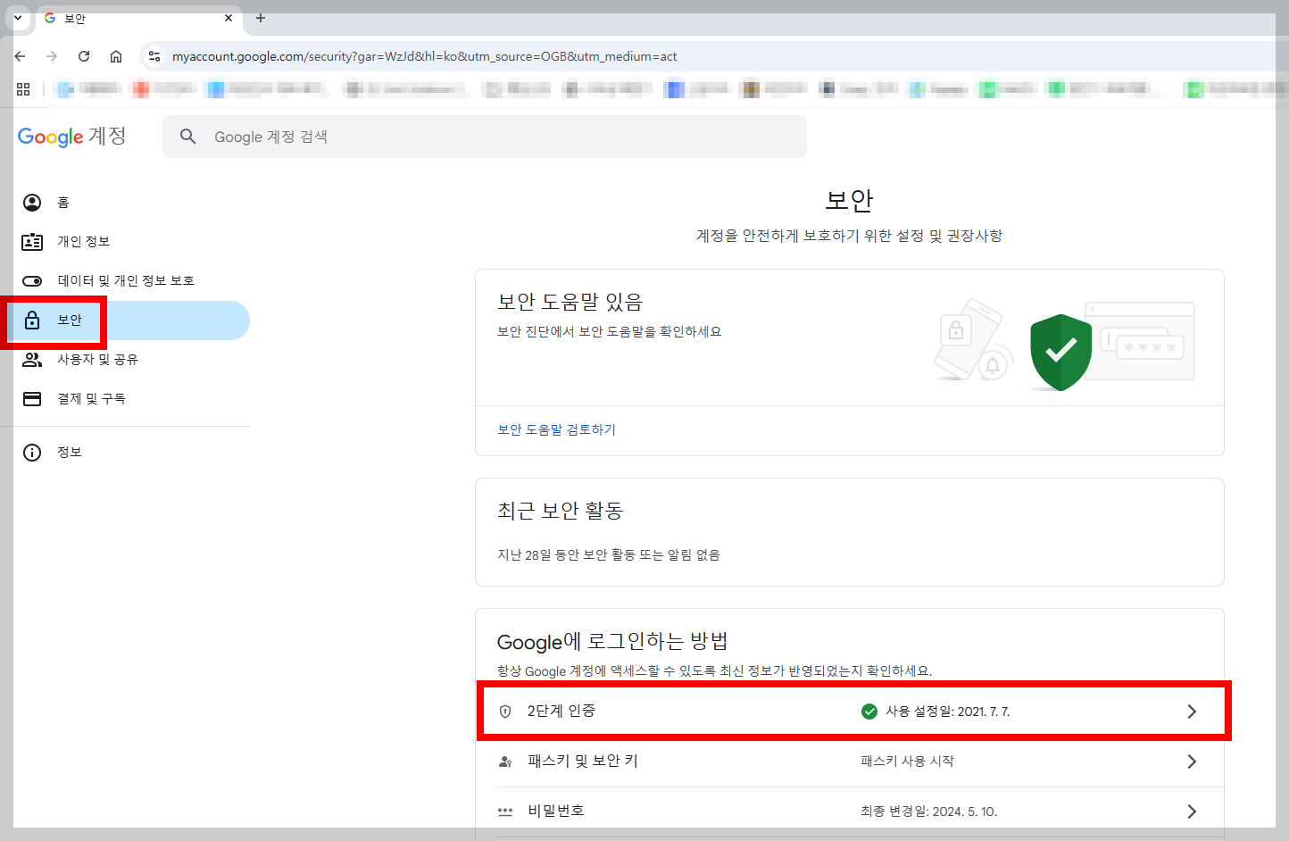The height and width of the screenshot is (841, 1289).
Task: Click the 홈 profile icon
Action: point(32,203)
